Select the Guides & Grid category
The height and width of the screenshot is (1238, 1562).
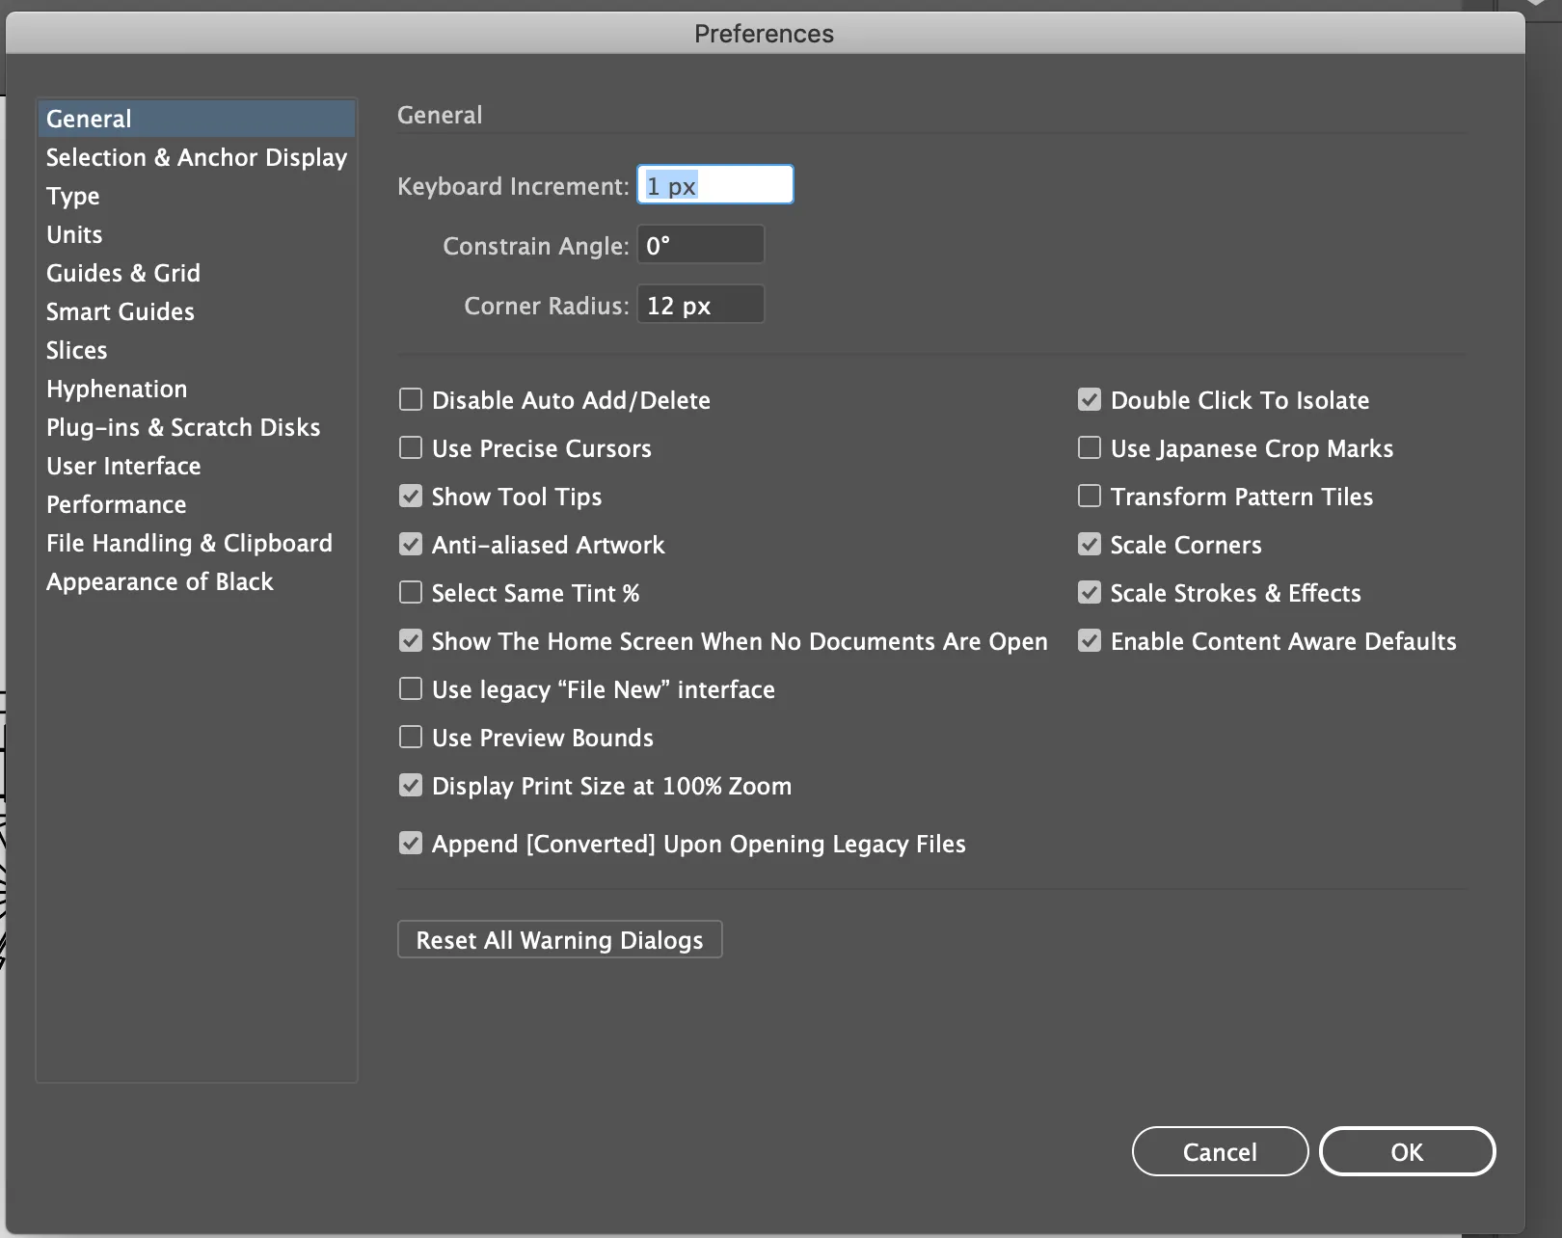click(122, 273)
